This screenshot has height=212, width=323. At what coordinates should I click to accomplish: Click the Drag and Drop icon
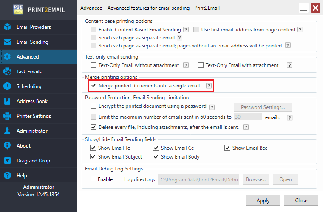[7, 161]
